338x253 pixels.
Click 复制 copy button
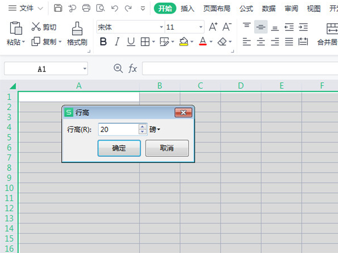(x=44, y=42)
